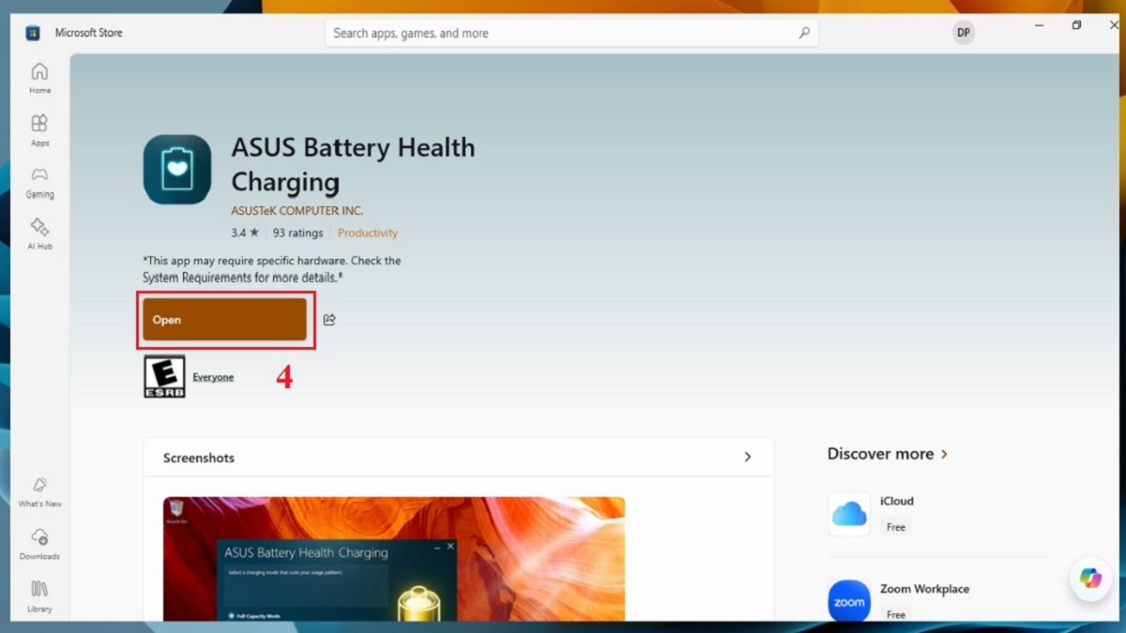Open the Copilot assistant bubble

click(x=1089, y=579)
